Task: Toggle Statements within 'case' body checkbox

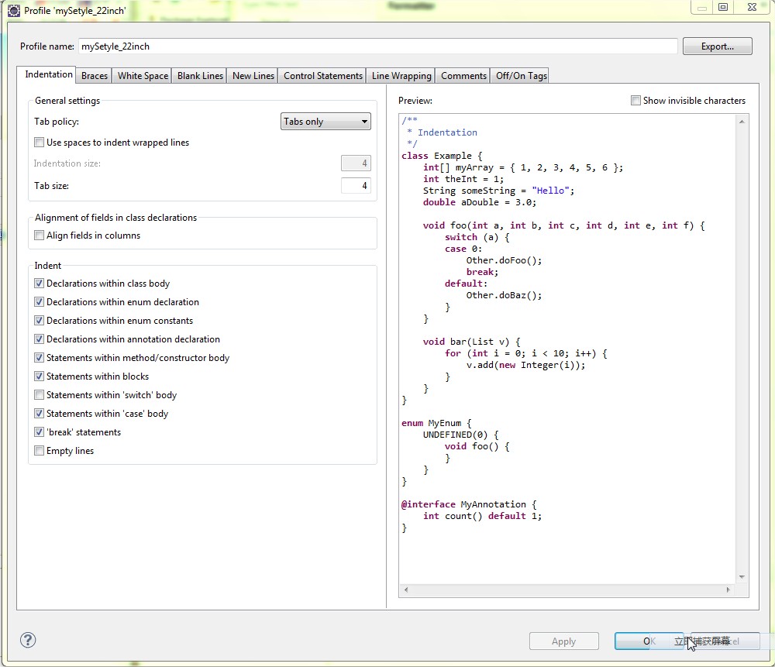Action: tap(39, 414)
